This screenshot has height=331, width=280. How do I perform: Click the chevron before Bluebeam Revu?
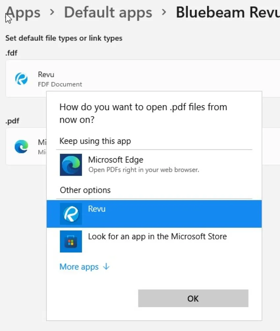point(164,13)
